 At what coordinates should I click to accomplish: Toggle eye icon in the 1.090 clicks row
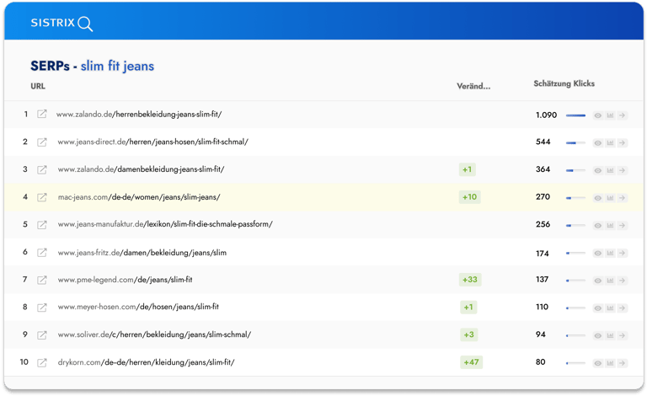click(x=597, y=115)
